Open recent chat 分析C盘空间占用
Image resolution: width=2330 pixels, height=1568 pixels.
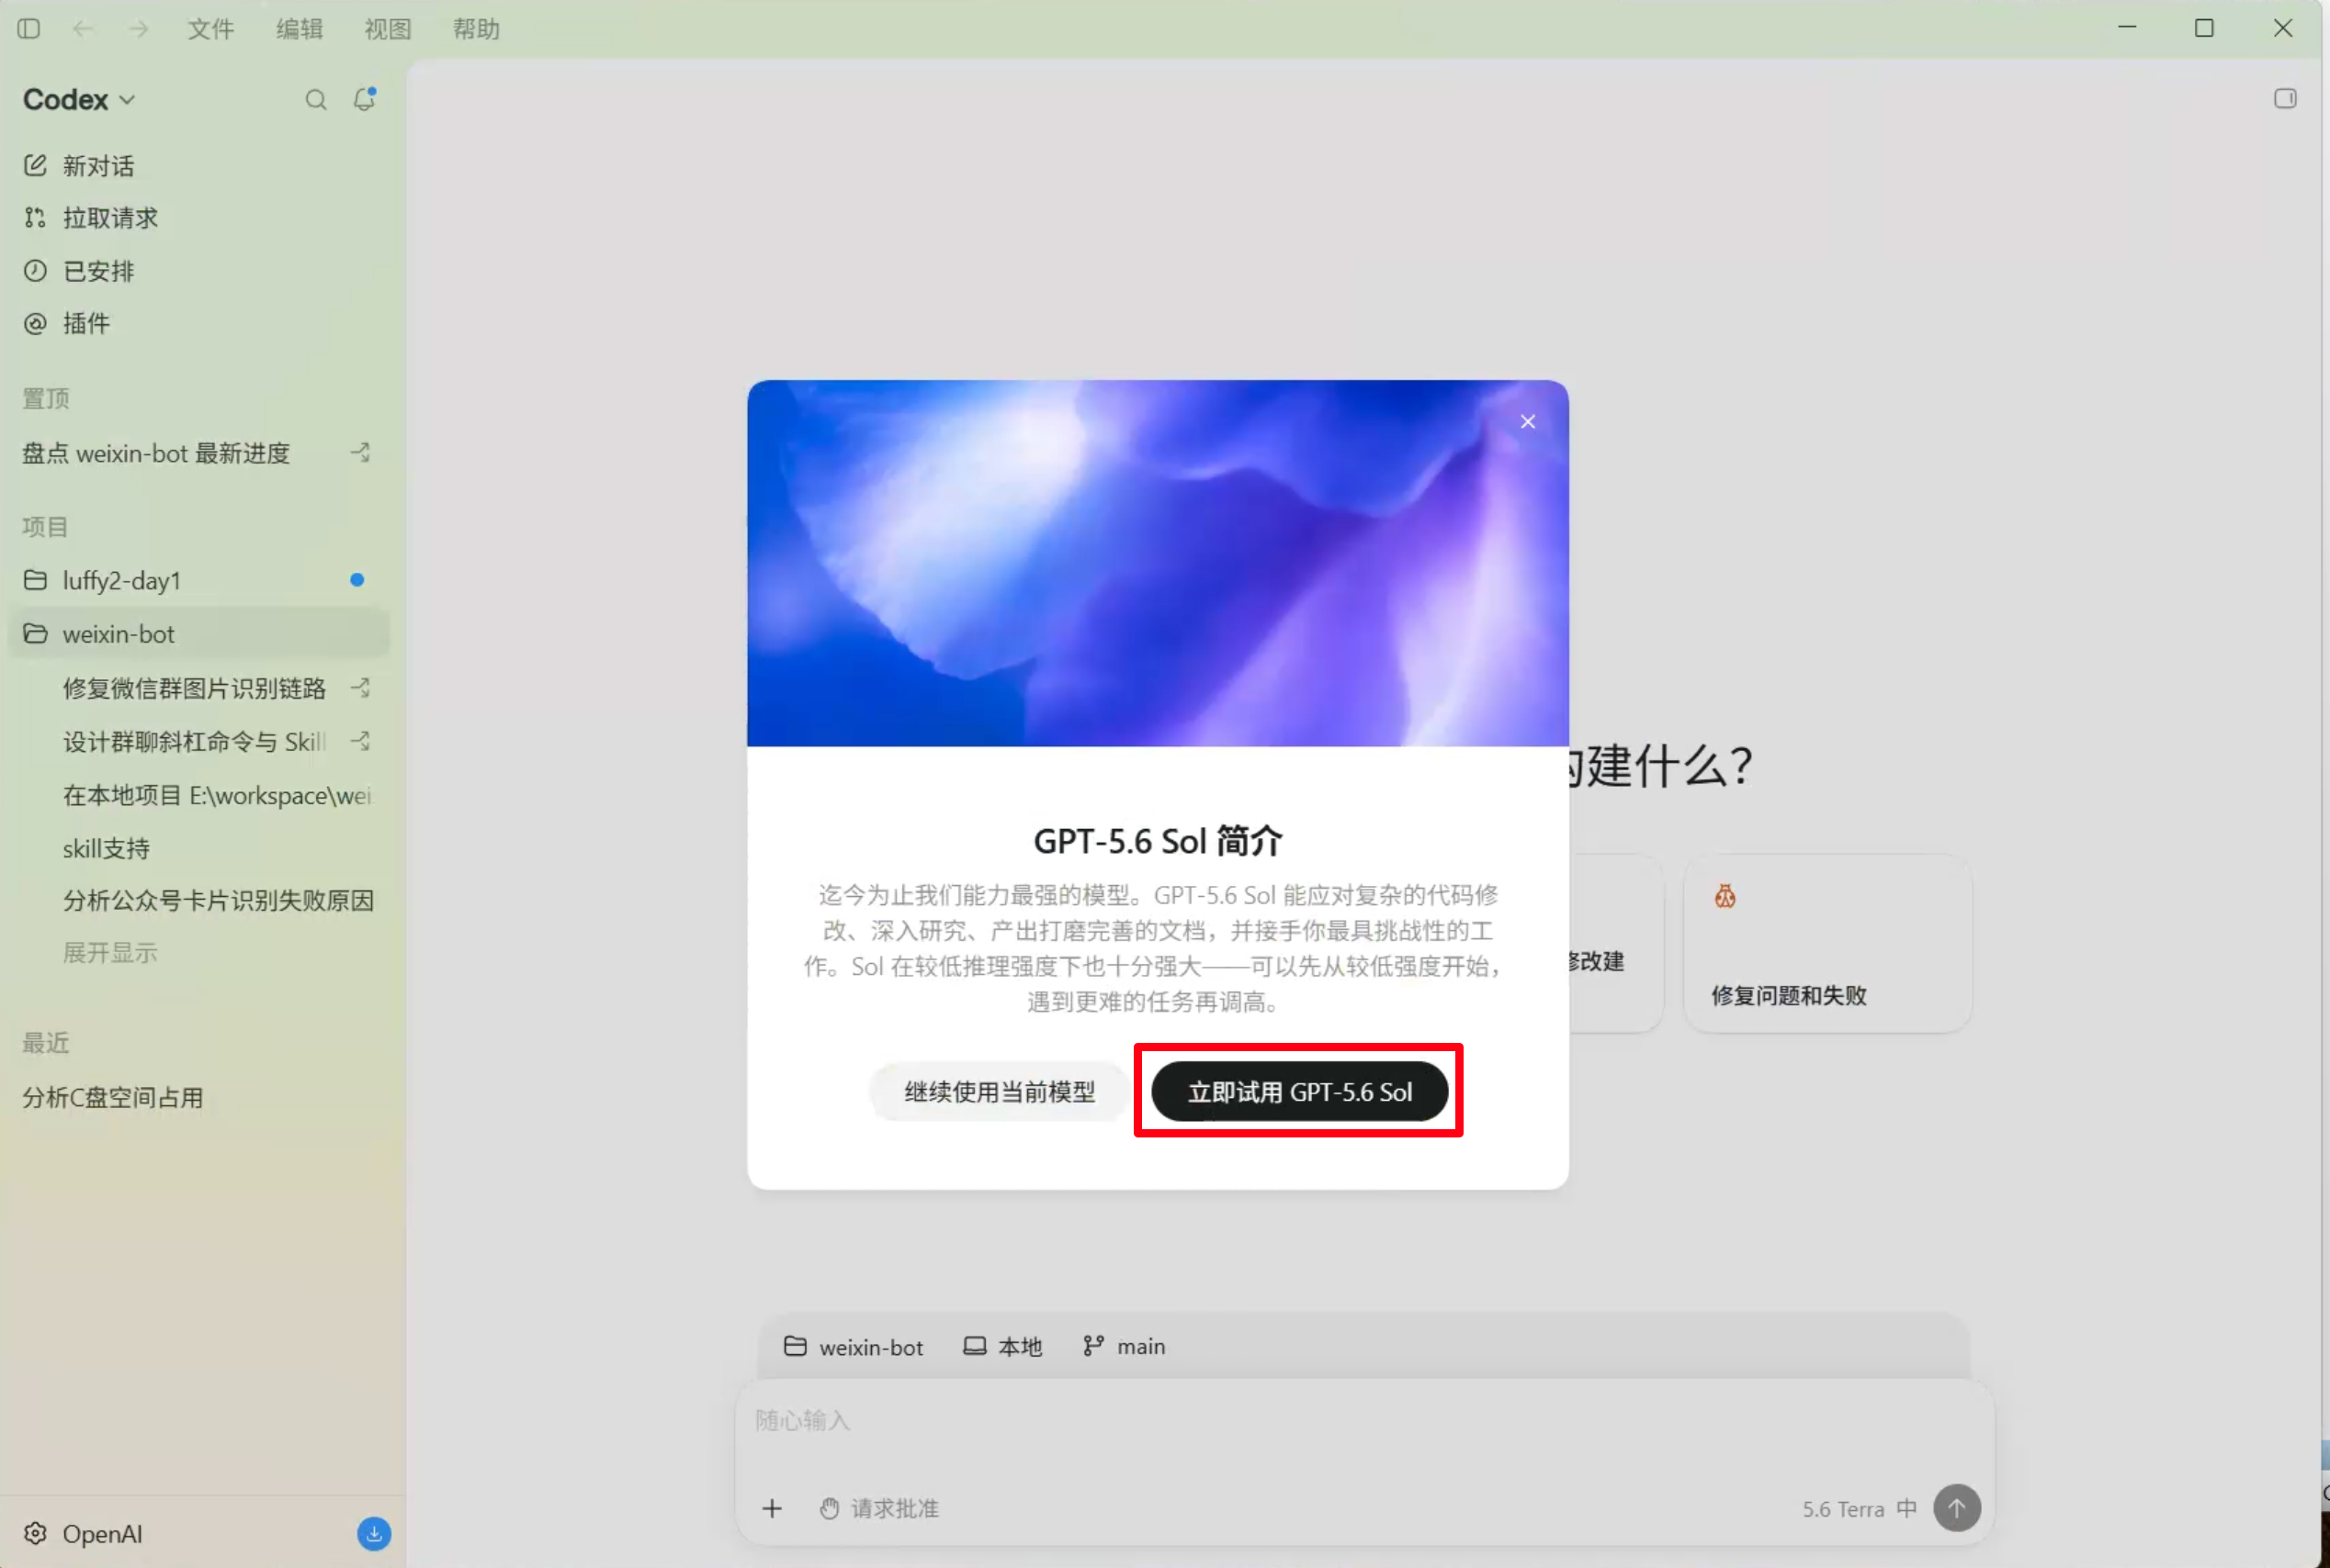pyautogui.click(x=113, y=1098)
